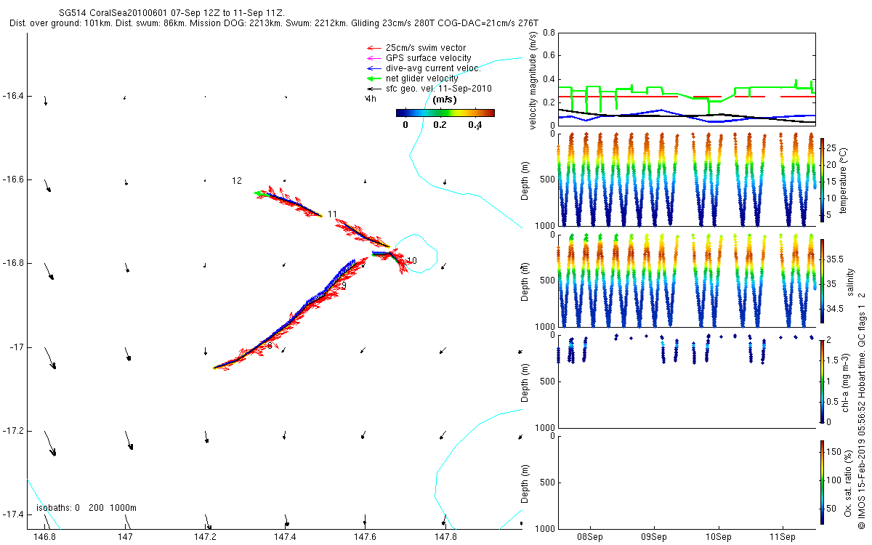Click longitude tick label 147.6
Image resolution: width=872 pixels, height=545 pixels.
[x=365, y=536]
